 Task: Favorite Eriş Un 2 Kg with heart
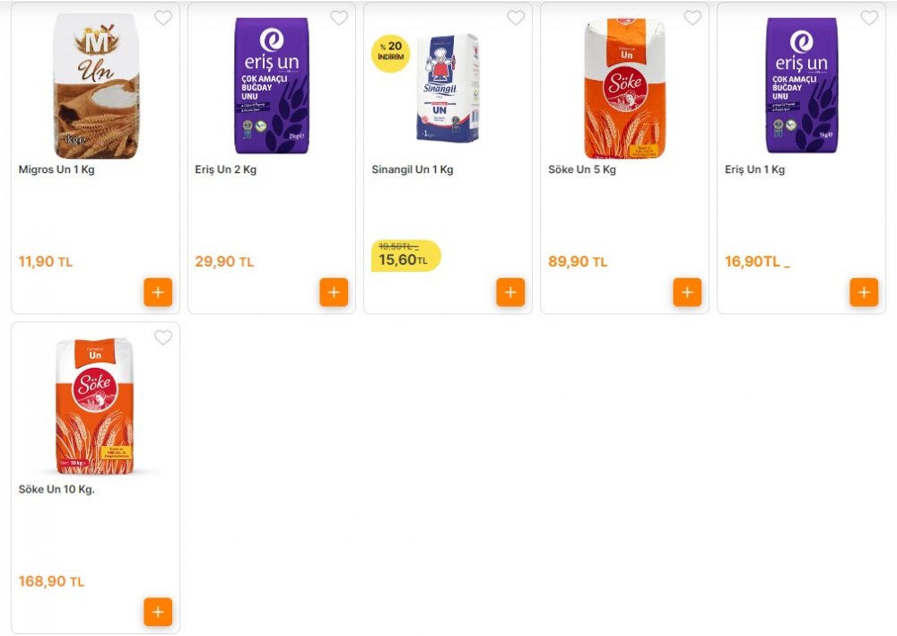tap(339, 18)
